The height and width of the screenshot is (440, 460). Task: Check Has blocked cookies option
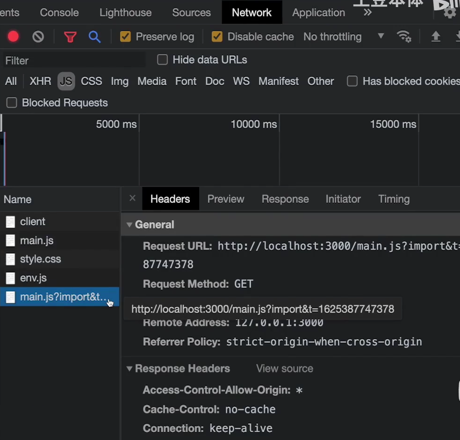click(352, 81)
